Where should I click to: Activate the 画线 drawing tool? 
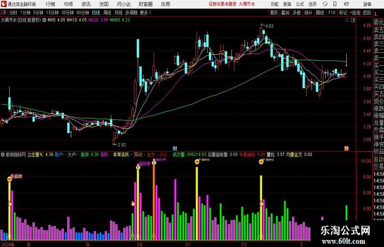[x=320, y=13]
